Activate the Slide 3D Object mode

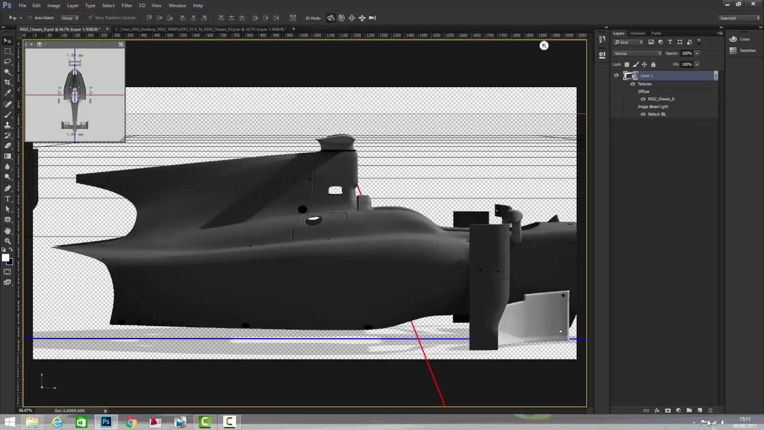pyautogui.click(x=362, y=18)
